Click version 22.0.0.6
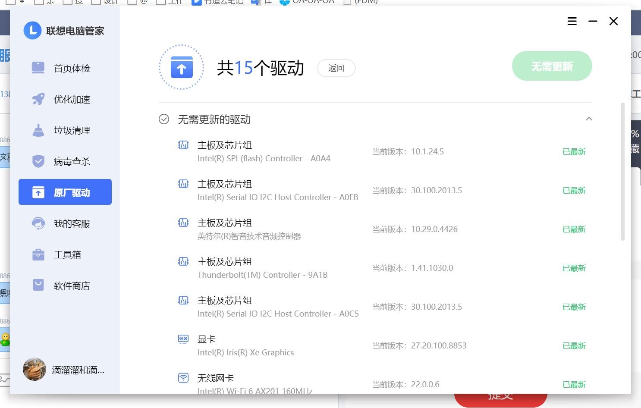The image size is (641, 408). coord(425,384)
